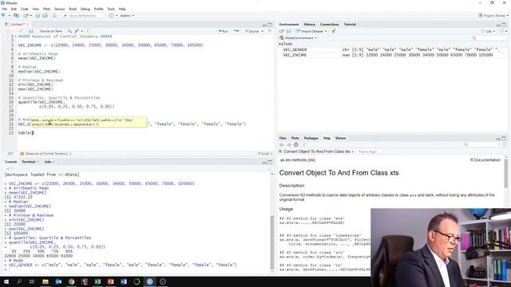Go back in Help pane history
Screen dimensions: 511x287
pyautogui.click(x=282, y=144)
